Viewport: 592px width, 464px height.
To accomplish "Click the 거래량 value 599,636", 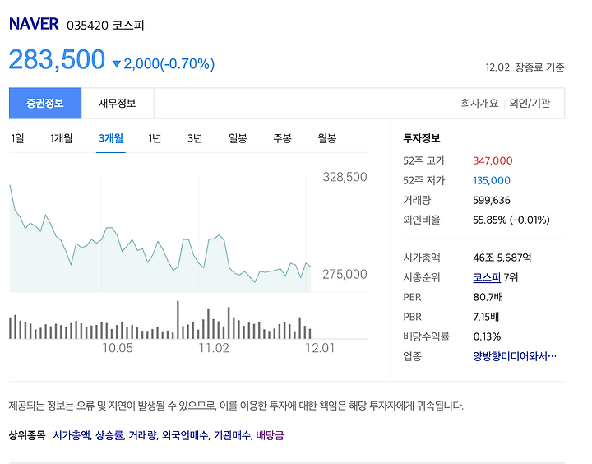I will coord(492,200).
